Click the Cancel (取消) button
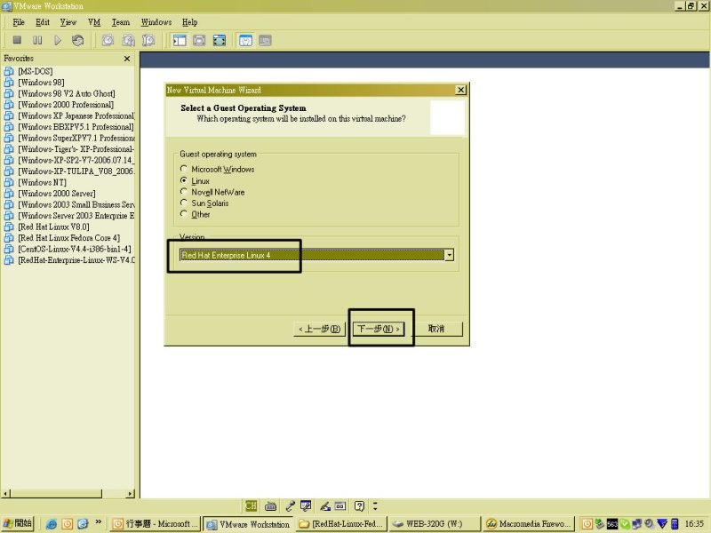711x533 pixels. click(436, 329)
